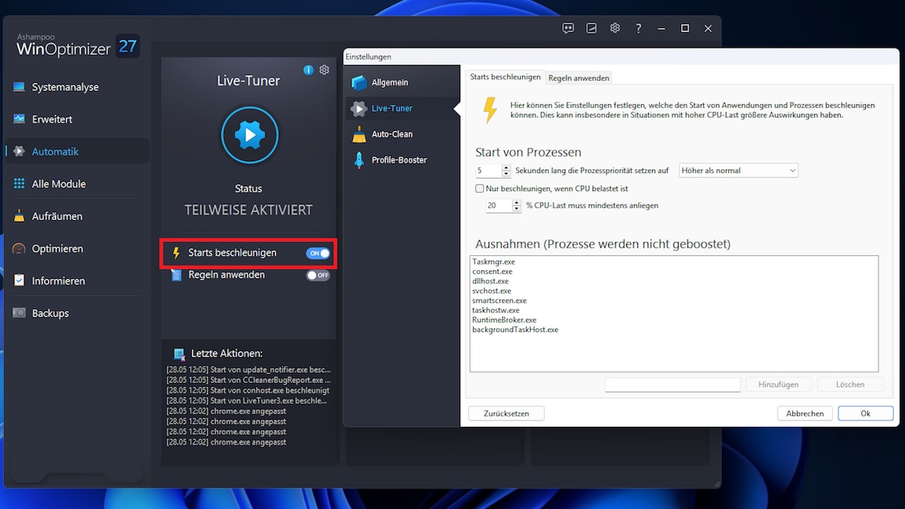Select CCleanerBugReport.exe log entry
Image resolution: width=905 pixels, height=509 pixels.
coord(248,381)
